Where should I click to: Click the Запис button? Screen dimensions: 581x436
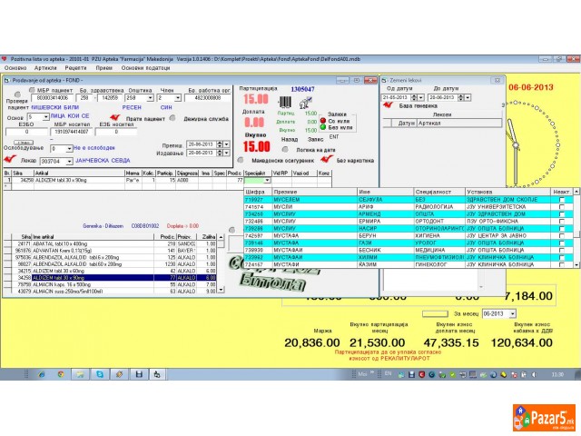coord(317,139)
